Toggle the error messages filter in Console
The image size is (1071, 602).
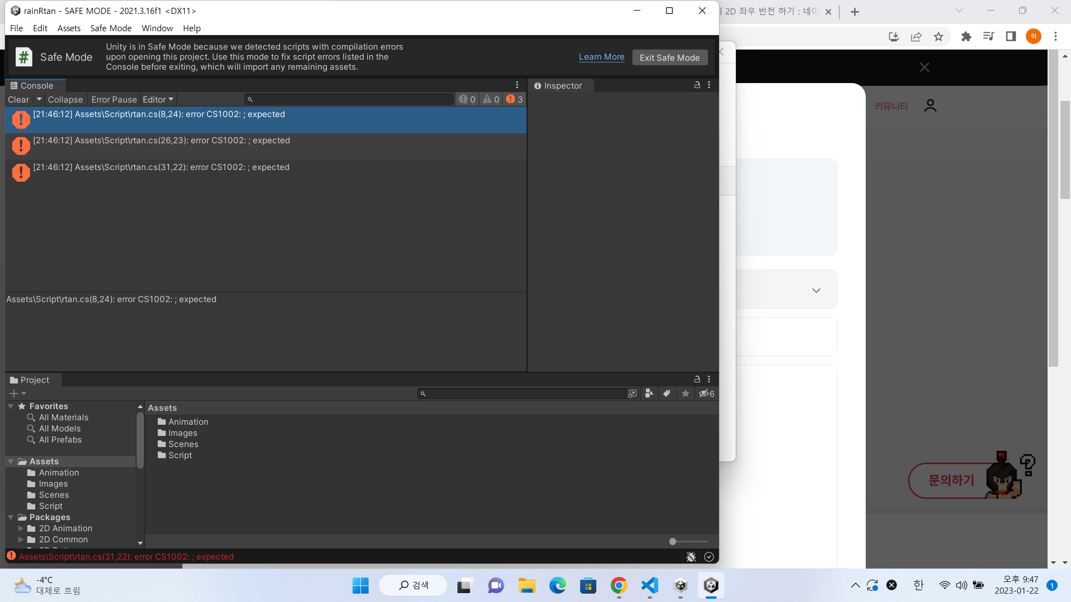click(x=514, y=99)
